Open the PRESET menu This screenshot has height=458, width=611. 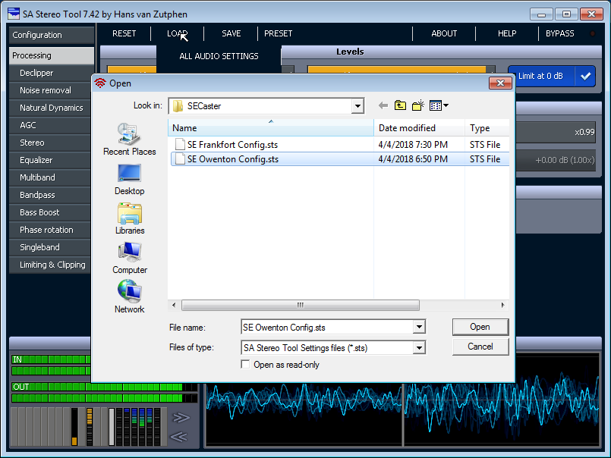279,33
